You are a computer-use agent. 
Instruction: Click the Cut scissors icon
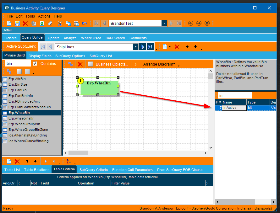60,23
